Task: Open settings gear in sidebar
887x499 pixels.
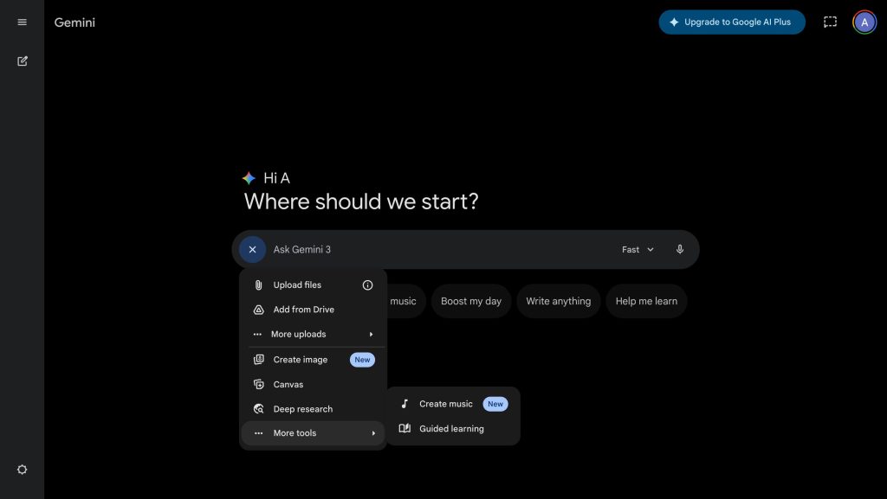Action: (23, 470)
